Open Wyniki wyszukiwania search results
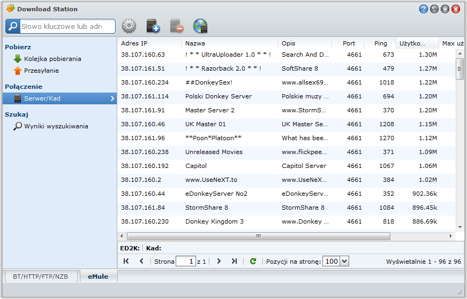 51,126
